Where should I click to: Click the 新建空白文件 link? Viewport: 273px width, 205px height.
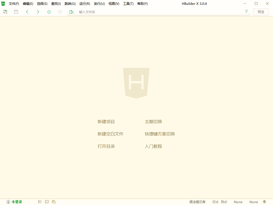pos(110,134)
